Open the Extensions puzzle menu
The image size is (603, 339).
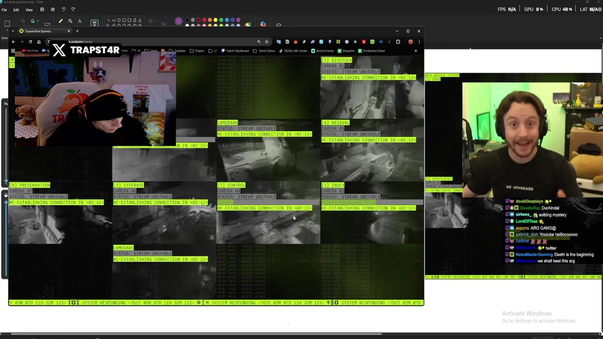[x=398, y=42]
